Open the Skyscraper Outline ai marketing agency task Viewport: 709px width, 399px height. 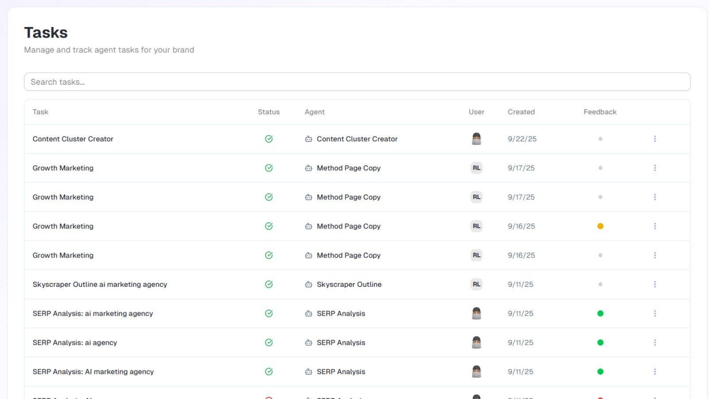point(100,285)
